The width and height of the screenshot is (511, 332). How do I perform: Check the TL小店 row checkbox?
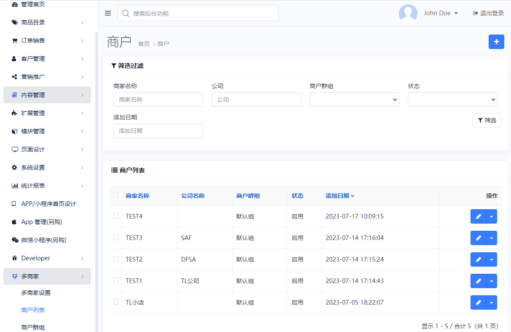116,302
